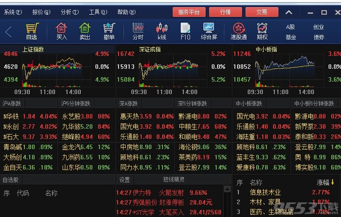
Task: Open the 上证指数 intraday chart
Action: pos(57,70)
